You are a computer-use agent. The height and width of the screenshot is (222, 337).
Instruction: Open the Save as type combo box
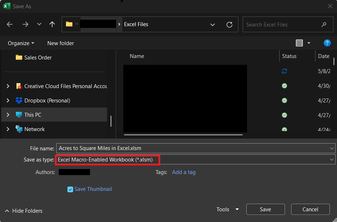(x=196, y=160)
